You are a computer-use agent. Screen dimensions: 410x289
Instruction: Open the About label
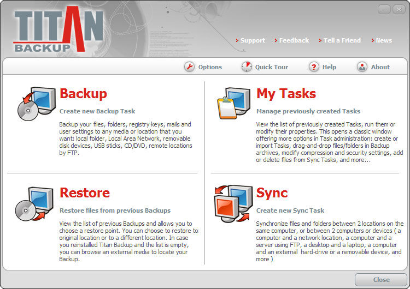pyautogui.click(x=380, y=67)
